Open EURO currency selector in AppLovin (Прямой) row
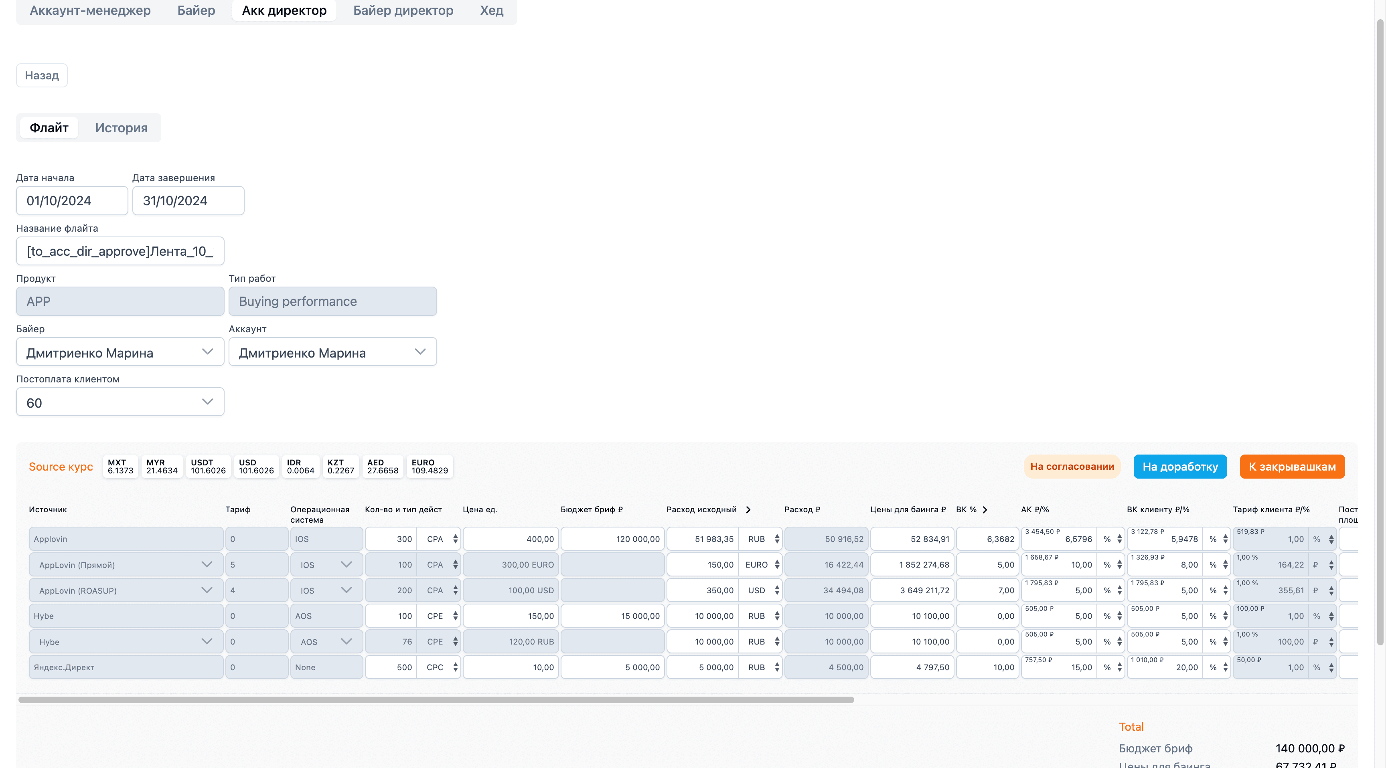1386x768 pixels. [x=760, y=565]
